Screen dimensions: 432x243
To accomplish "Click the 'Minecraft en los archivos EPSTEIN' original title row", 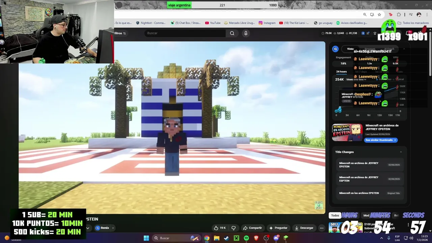I will tap(369, 193).
